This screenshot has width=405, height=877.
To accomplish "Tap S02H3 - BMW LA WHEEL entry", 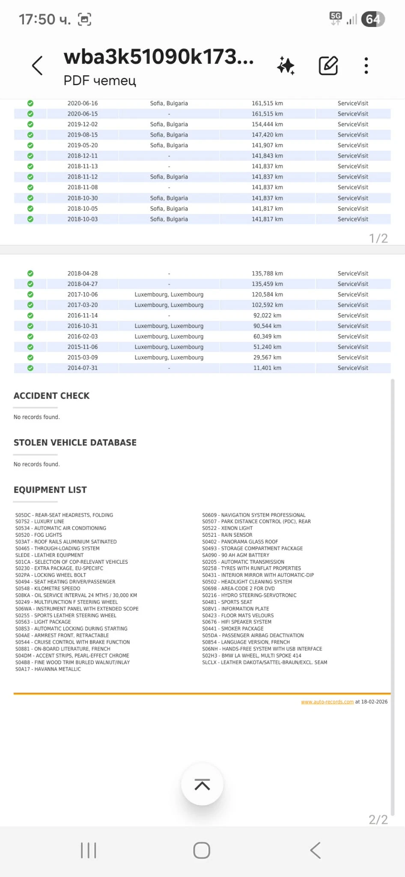I will point(252,655).
